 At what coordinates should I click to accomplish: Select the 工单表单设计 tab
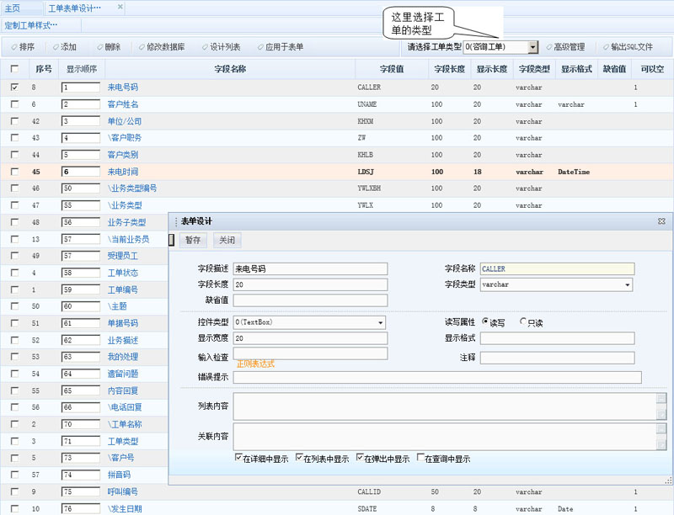(75, 8)
